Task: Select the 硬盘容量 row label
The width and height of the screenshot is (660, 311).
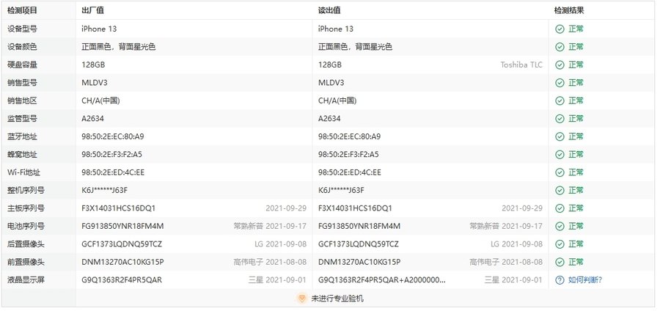Action: point(22,65)
